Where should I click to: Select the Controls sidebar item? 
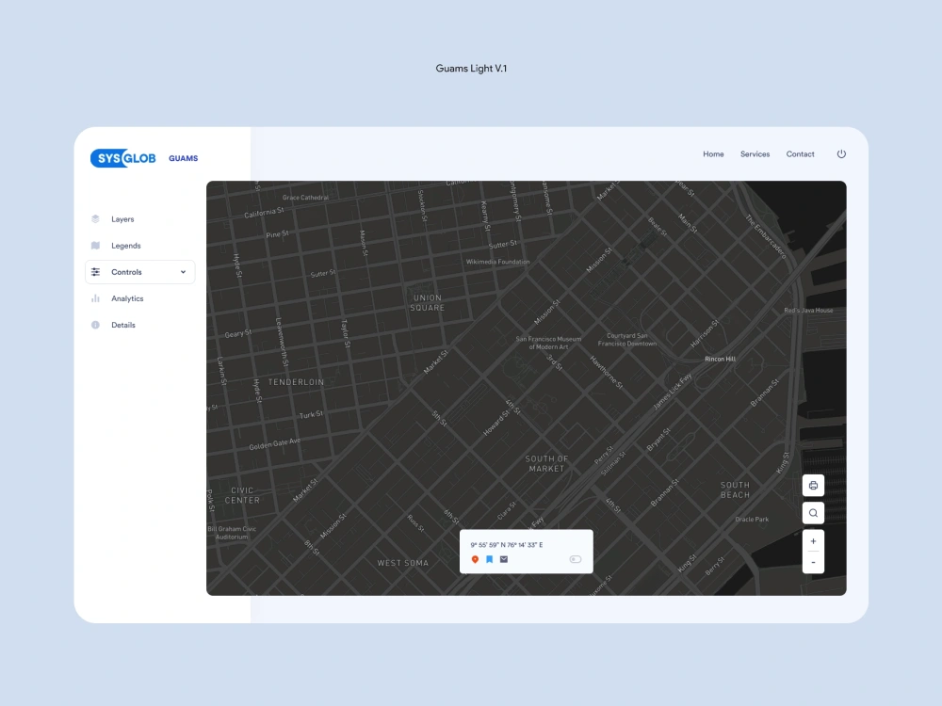click(x=140, y=272)
